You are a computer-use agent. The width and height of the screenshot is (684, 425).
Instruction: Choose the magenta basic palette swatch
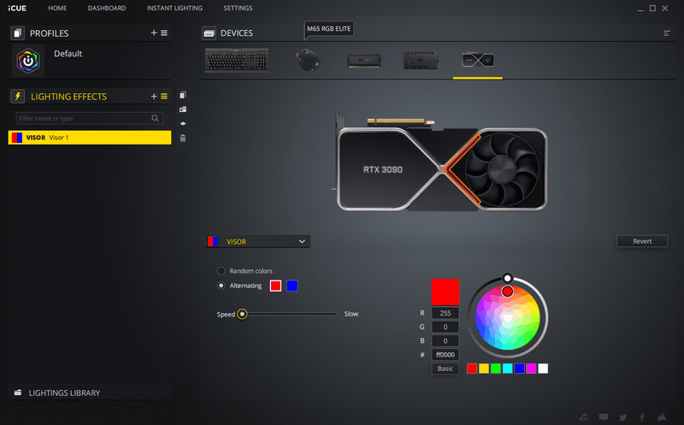pos(531,369)
